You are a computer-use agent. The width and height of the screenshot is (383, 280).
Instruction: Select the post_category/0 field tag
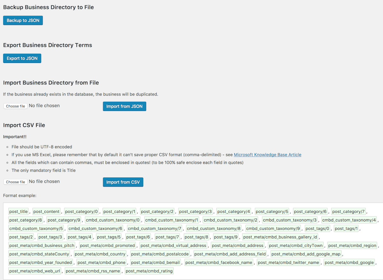81,212
